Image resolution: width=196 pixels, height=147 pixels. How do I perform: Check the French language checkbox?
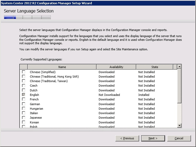click(24, 99)
